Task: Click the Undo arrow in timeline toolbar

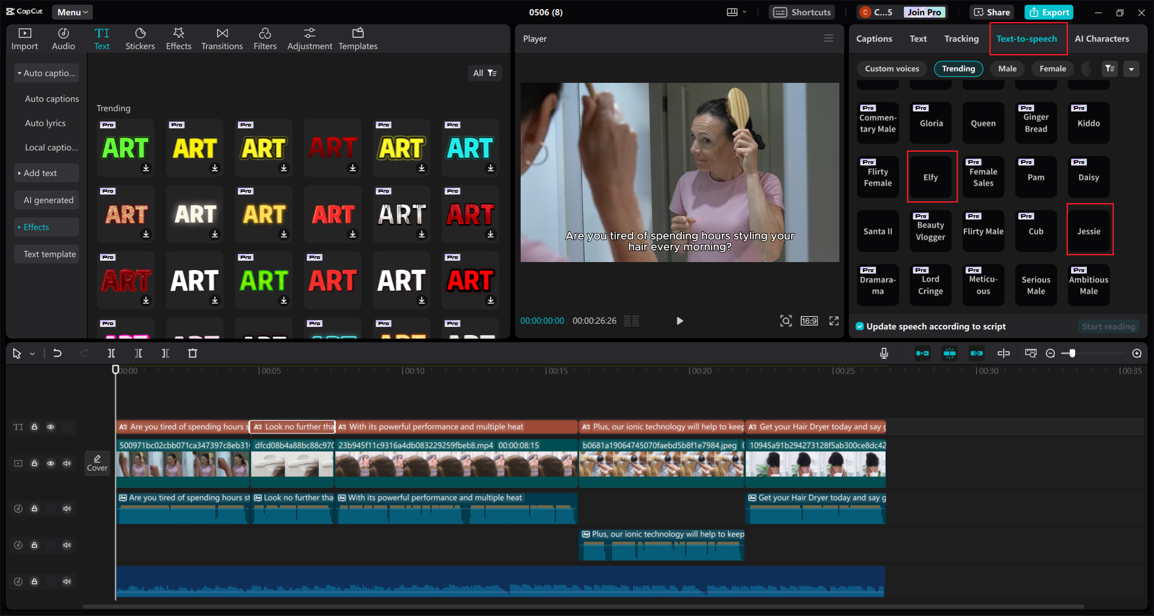Action: pos(57,353)
